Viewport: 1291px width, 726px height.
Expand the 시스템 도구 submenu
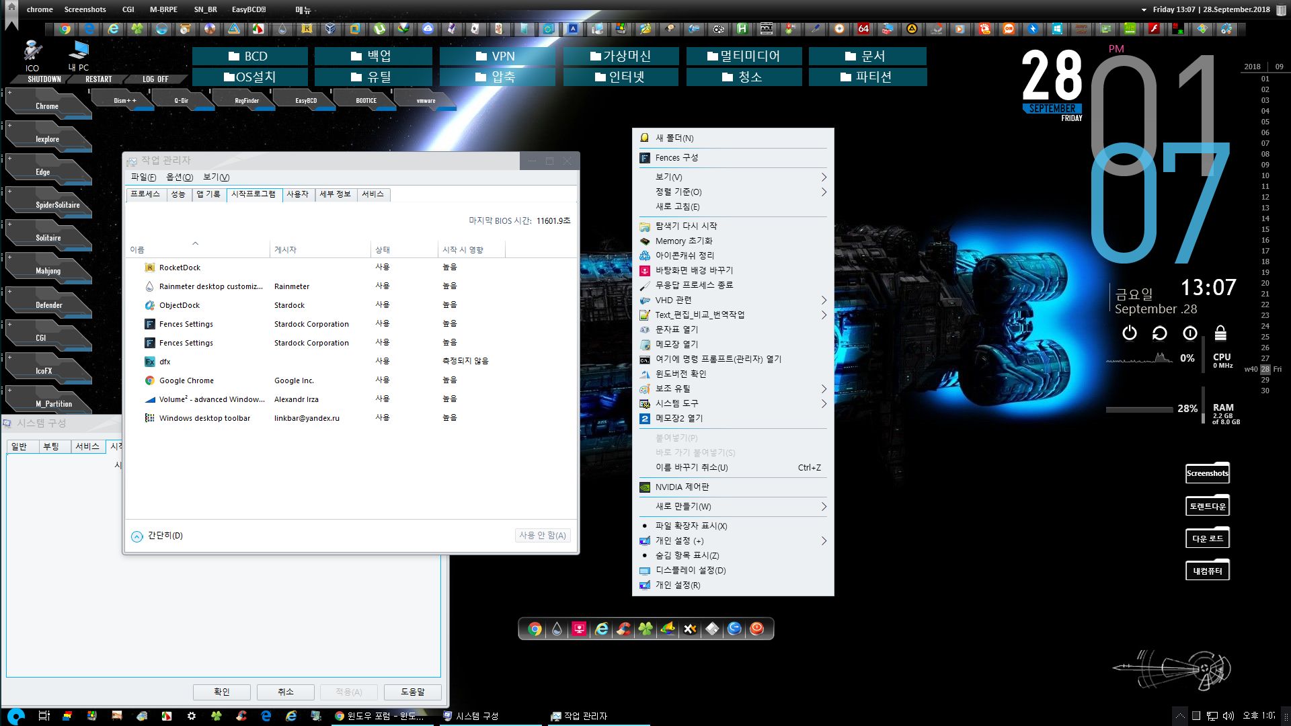[733, 403]
